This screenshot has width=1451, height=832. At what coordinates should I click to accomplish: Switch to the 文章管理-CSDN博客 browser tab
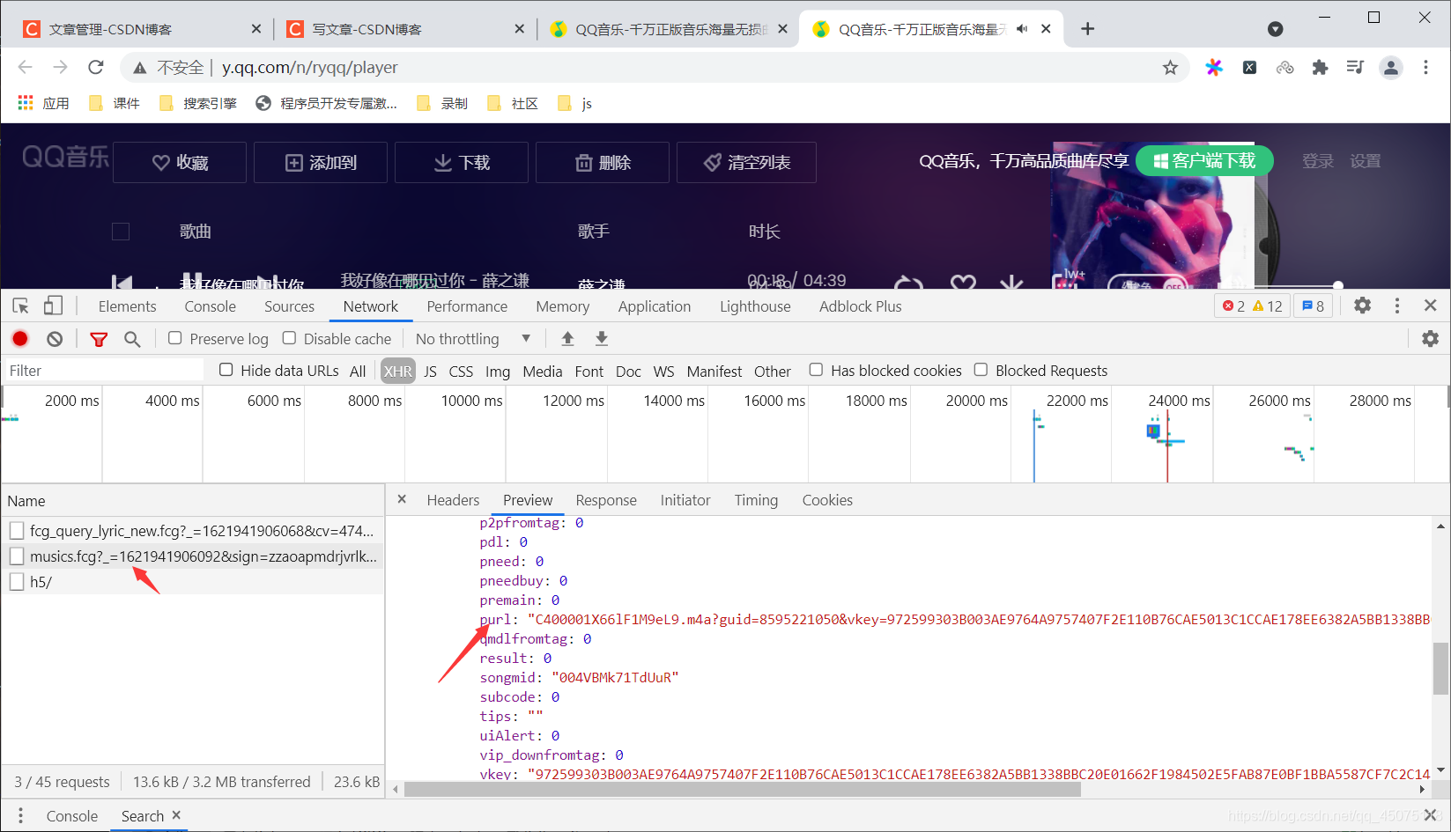(141, 29)
